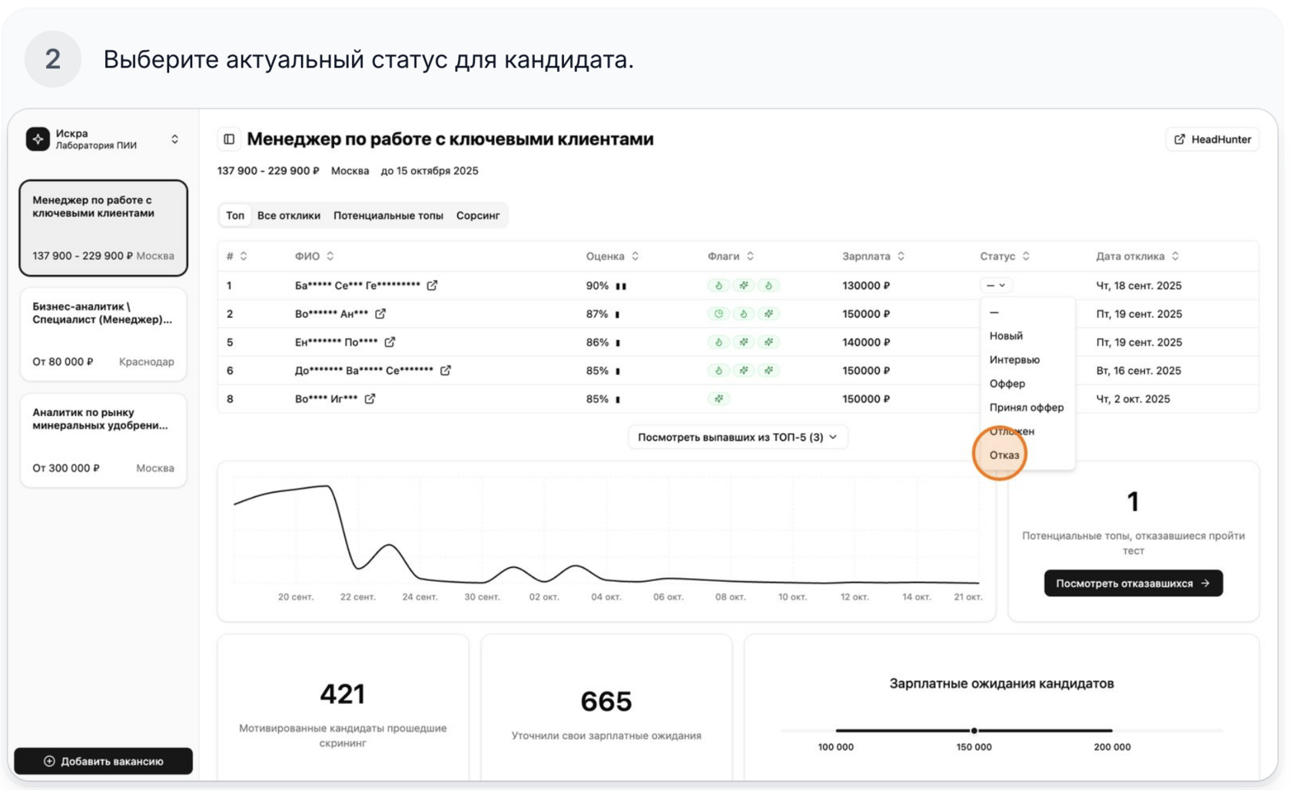Screen dimensions: 1291x790
Task: Click the Искра workspace logo icon
Action: click(38, 139)
